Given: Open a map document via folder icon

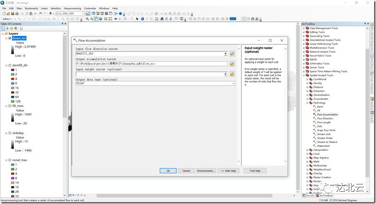Looking at the screenshot, I should (8, 14).
